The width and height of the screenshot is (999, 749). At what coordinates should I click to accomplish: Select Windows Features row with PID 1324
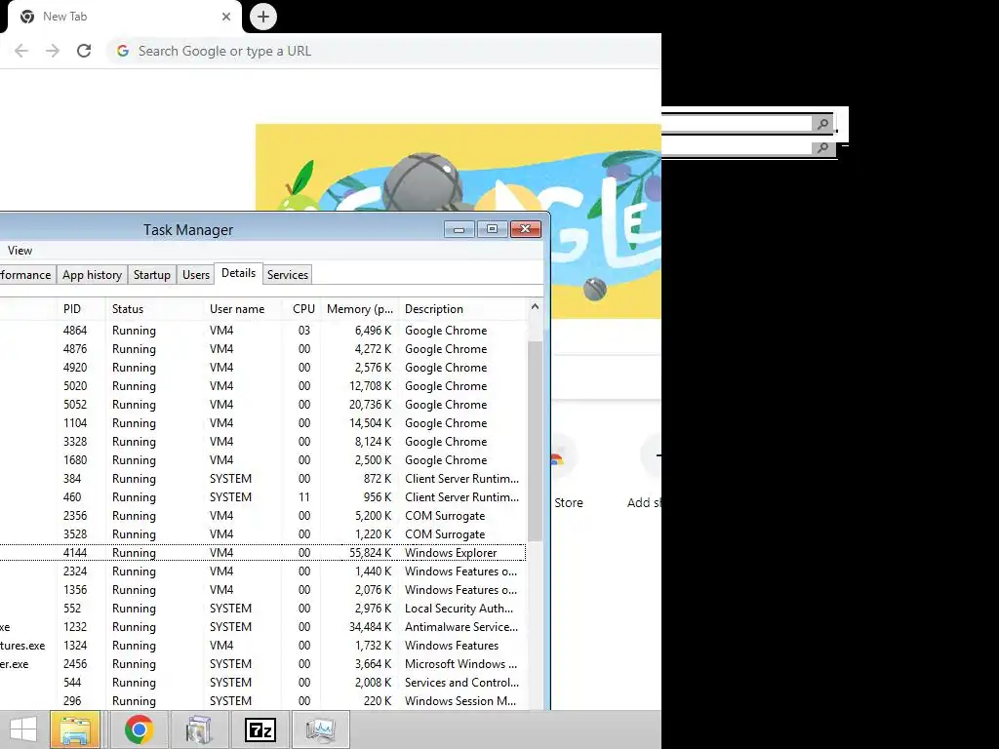point(263,646)
